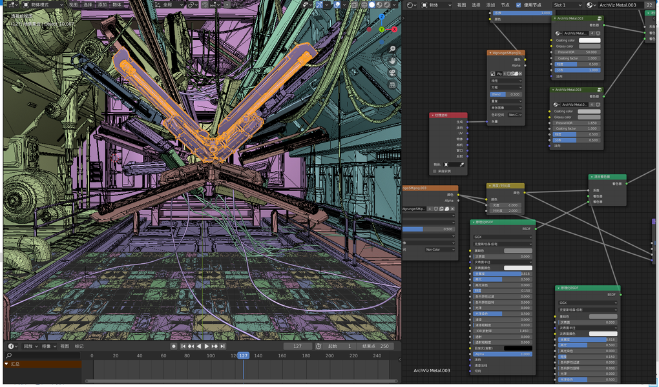
Task: Open the viewport 添加 menu
Action: coord(102,5)
